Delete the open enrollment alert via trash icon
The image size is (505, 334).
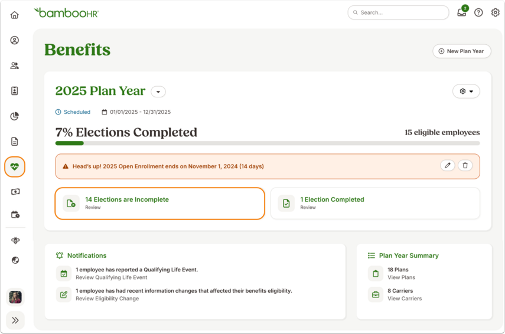tap(465, 165)
